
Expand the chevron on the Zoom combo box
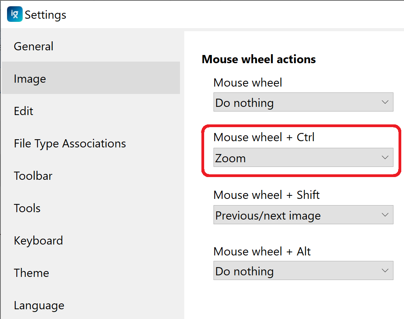point(386,158)
